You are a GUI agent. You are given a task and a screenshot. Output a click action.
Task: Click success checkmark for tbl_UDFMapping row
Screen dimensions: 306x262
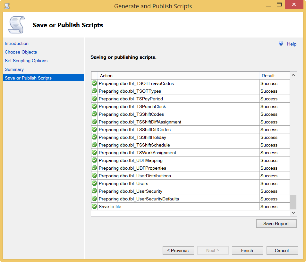pos(94,160)
